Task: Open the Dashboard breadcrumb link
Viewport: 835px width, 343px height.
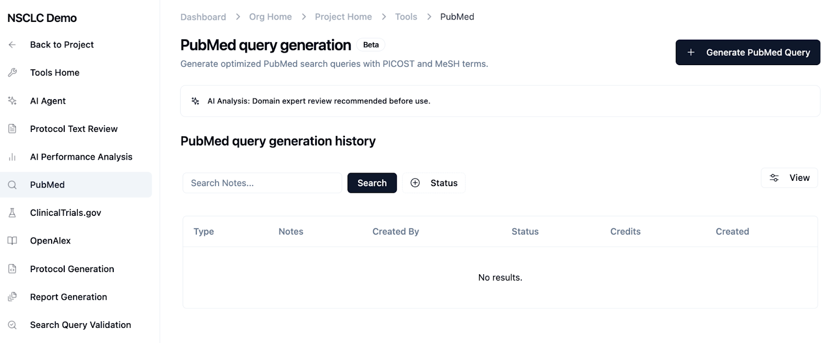Action: click(203, 17)
